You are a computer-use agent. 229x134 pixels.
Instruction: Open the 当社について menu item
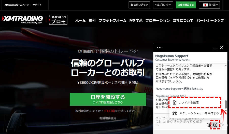pyautogui.click(x=183, y=20)
